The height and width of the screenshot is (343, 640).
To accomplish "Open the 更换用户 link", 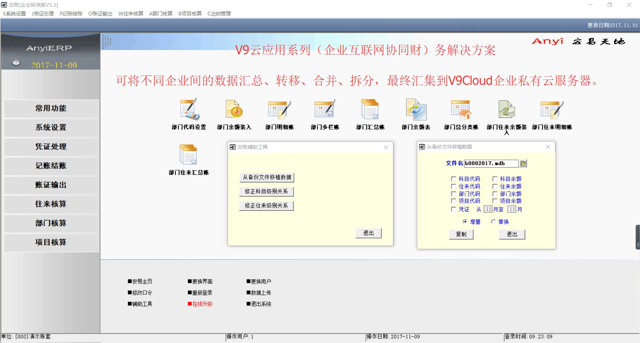I will point(259,281).
